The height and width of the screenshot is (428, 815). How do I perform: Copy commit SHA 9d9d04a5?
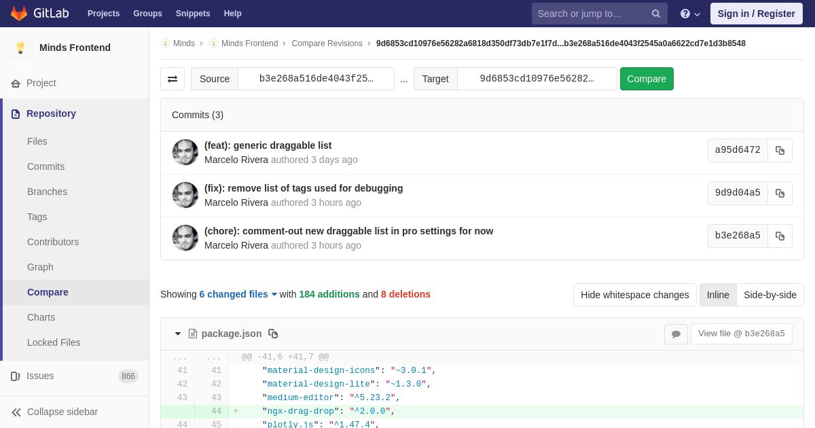coord(780,193)
